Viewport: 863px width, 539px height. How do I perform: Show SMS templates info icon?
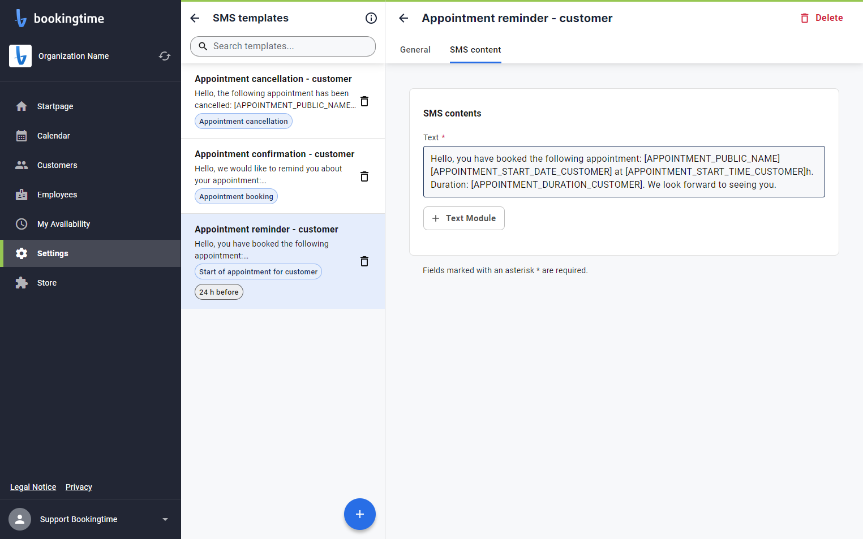click(371, 18)
